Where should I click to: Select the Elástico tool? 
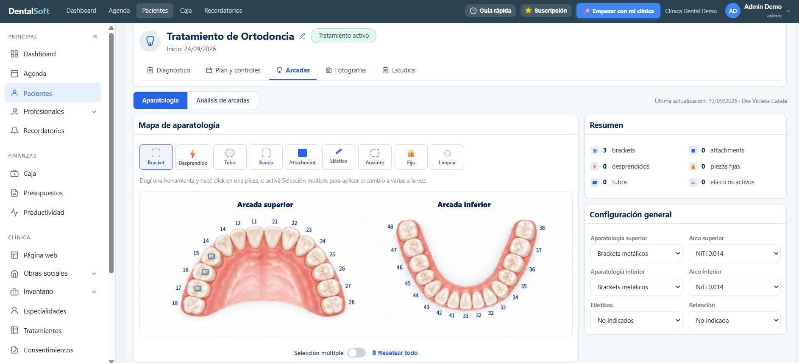[x=339, y=157]
